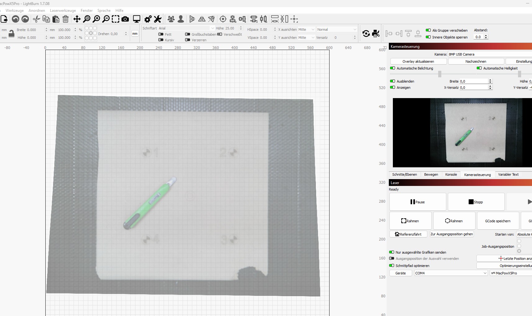532x316 pixels.
Task: Disable 'Als Gruppe verschieben' toggle
Action: (x=428, y=30)
